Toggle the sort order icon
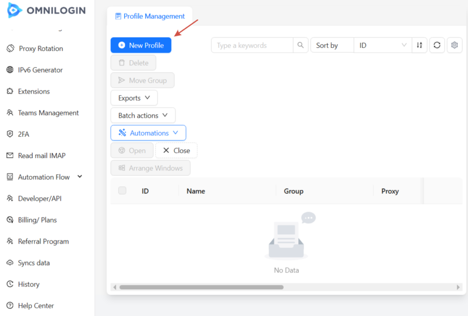The width and height of the screenshot is (468, 316). click(420, 45)
